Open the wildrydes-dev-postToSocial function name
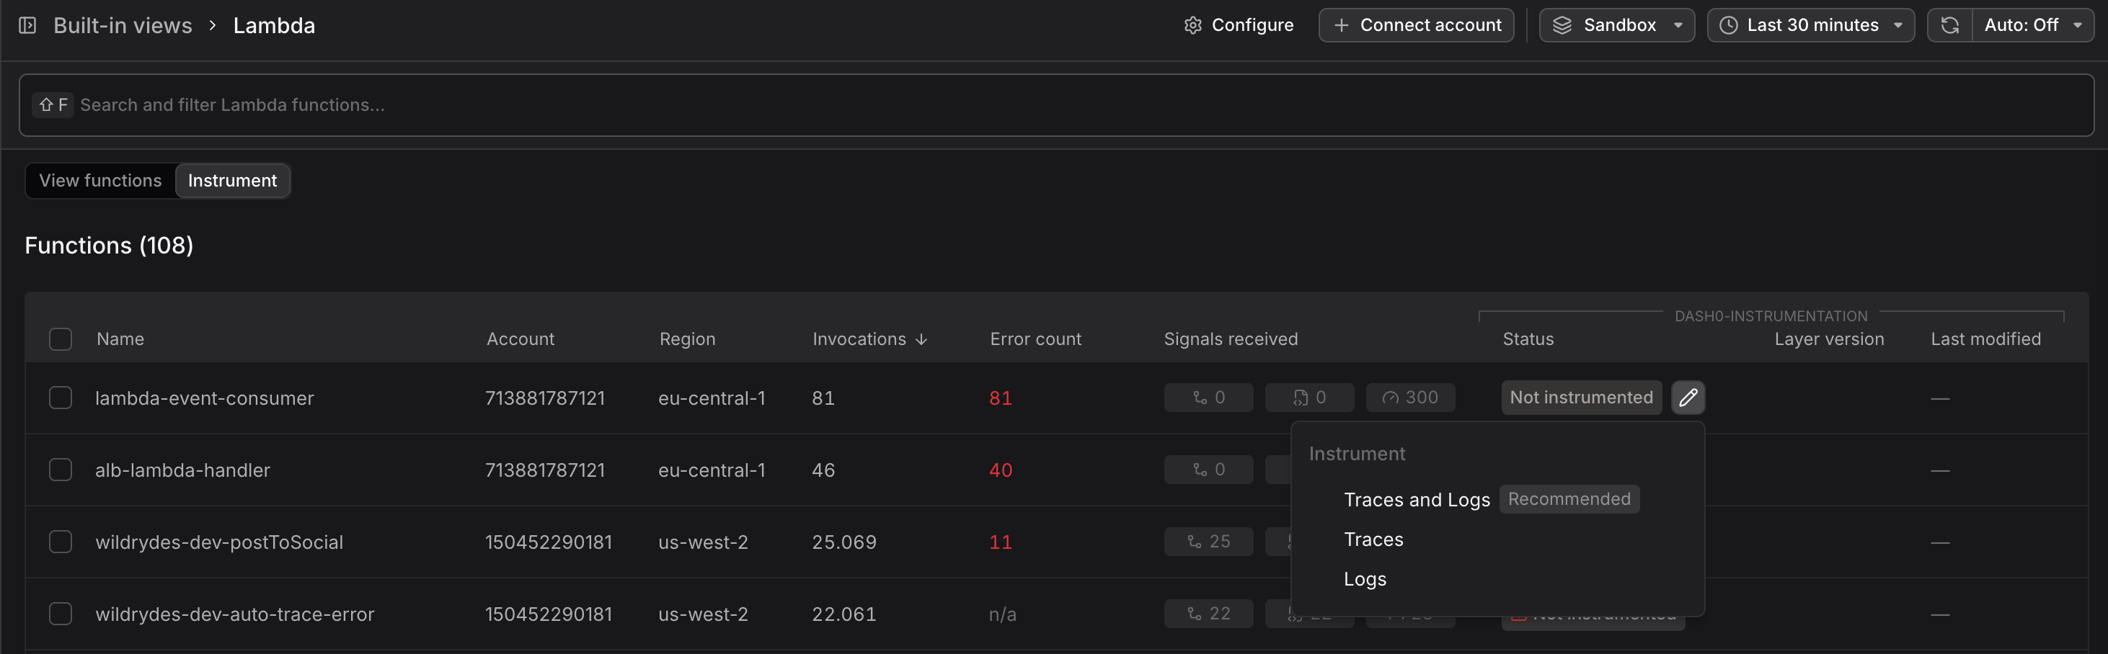The width and height of the screenshot is (2108, 654). (219, 542)
